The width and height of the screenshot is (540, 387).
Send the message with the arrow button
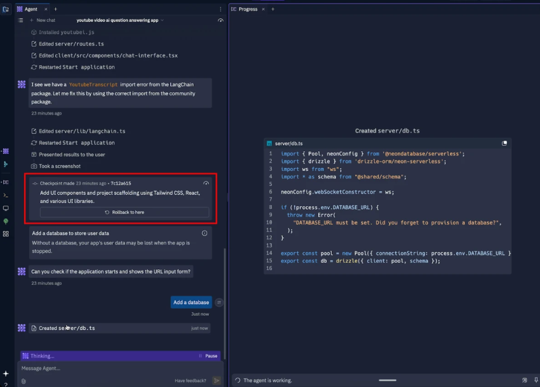(x=217, y=380)
